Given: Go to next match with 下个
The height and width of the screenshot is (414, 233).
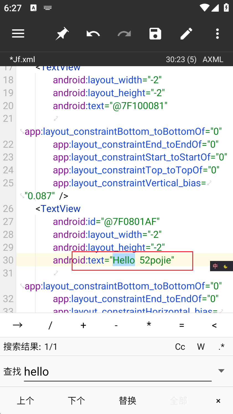Looking at the screenshot, I should click(x=76, y=400).
